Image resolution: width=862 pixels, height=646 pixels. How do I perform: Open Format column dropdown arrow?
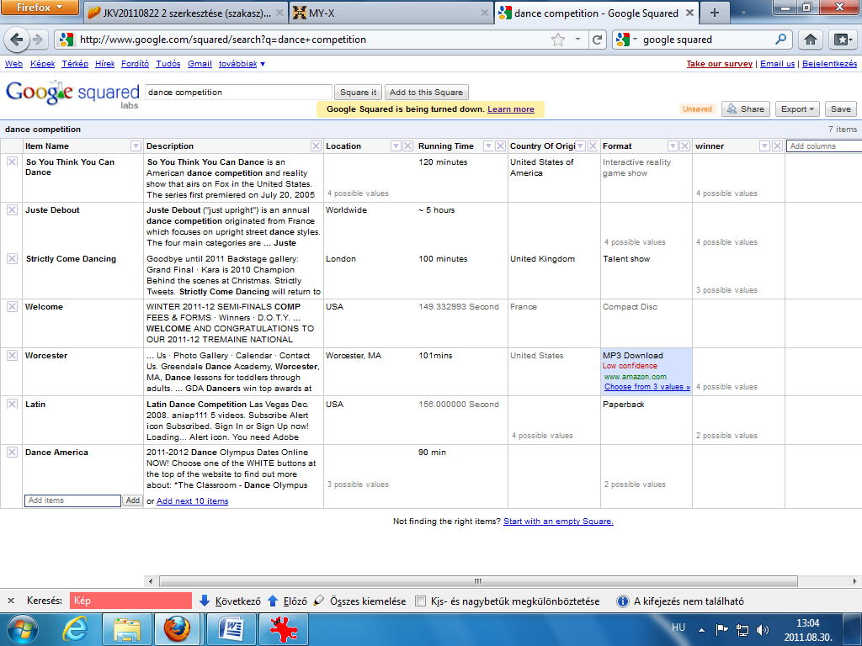673,146
